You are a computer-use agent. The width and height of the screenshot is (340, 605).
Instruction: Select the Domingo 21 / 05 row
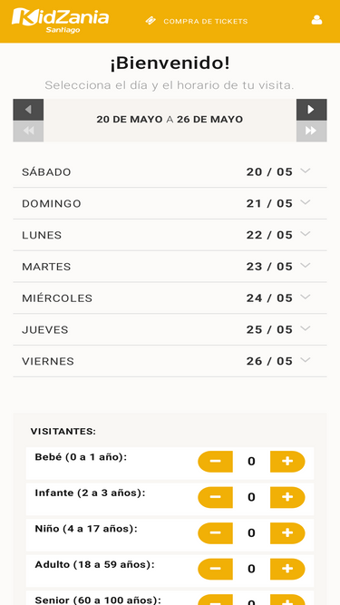(170, 203)
